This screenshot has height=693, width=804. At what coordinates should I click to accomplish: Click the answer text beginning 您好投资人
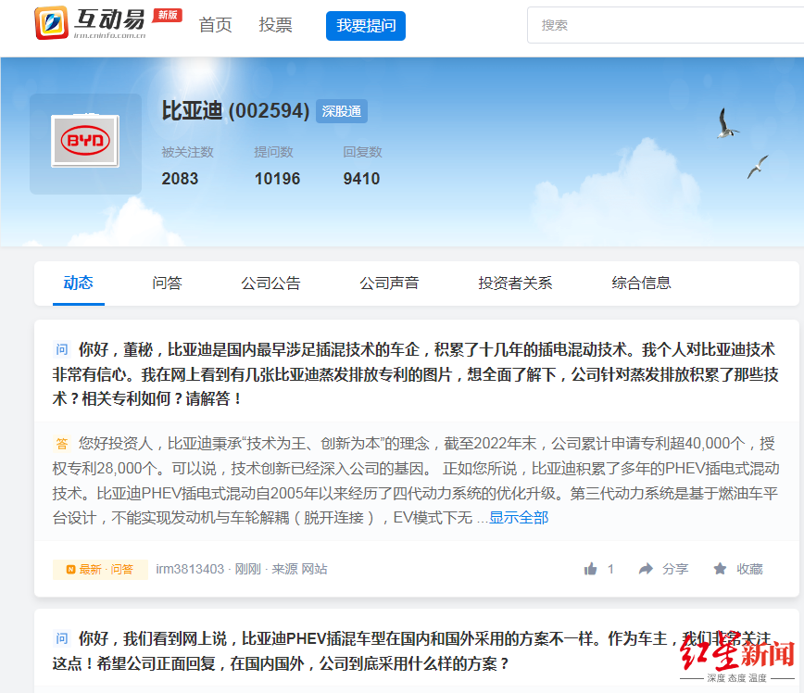coord(415,481)
